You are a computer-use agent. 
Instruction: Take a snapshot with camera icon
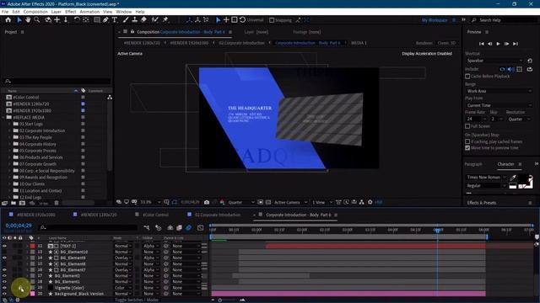pos(207,202)
